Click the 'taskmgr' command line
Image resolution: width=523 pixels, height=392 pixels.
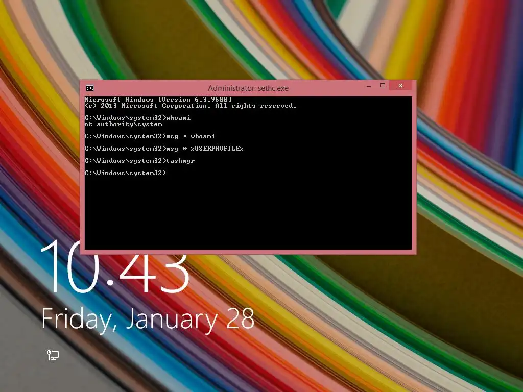pos(140,161)
